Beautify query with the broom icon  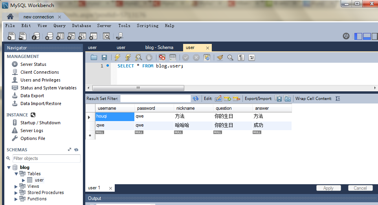220,57
